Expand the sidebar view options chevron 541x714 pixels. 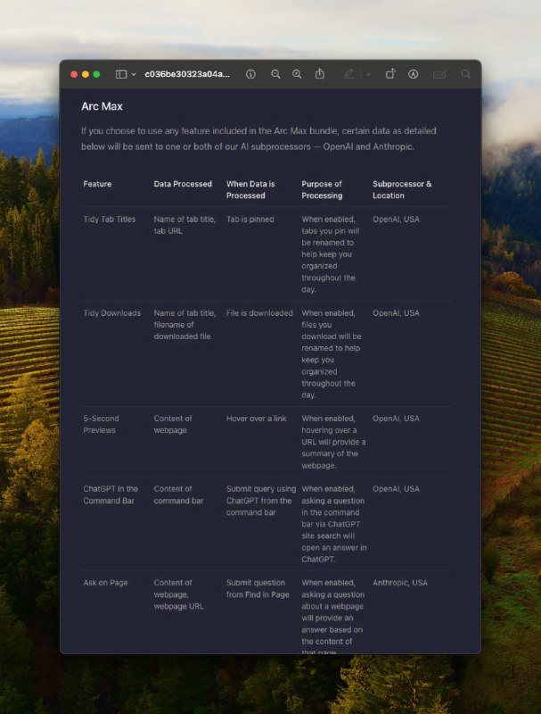coord(134,74)
